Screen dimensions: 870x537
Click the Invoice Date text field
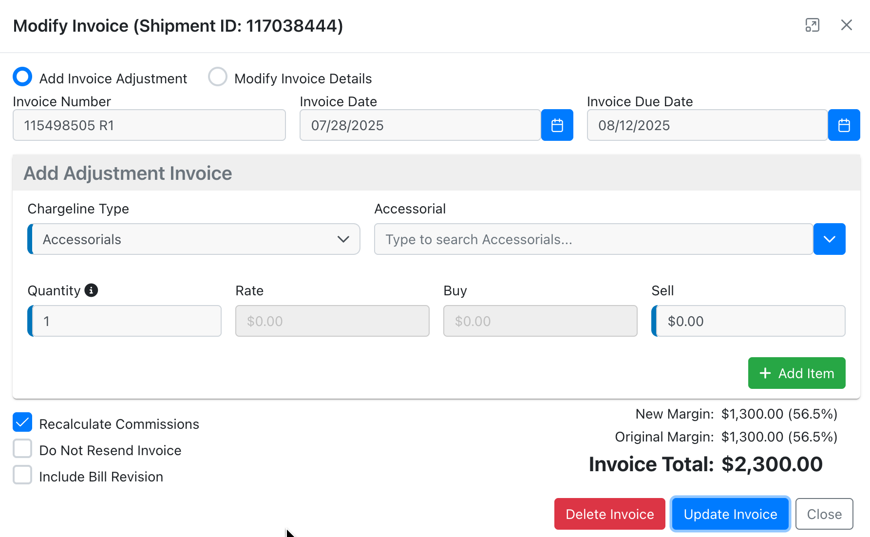coord(420,125)
